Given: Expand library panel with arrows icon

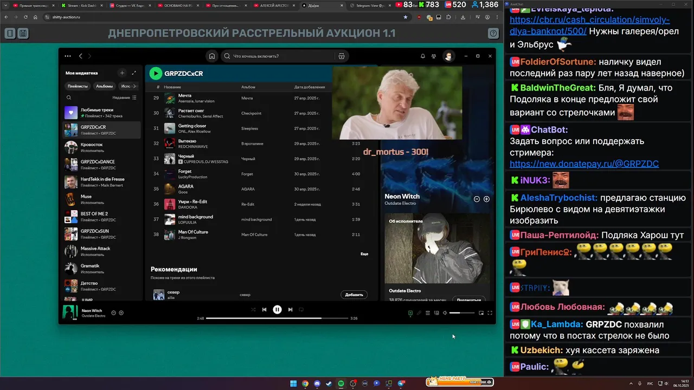Looking at the screenshot, I should 134,73.
